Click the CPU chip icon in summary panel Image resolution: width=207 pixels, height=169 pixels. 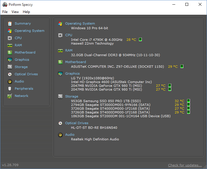pos(60,35)
